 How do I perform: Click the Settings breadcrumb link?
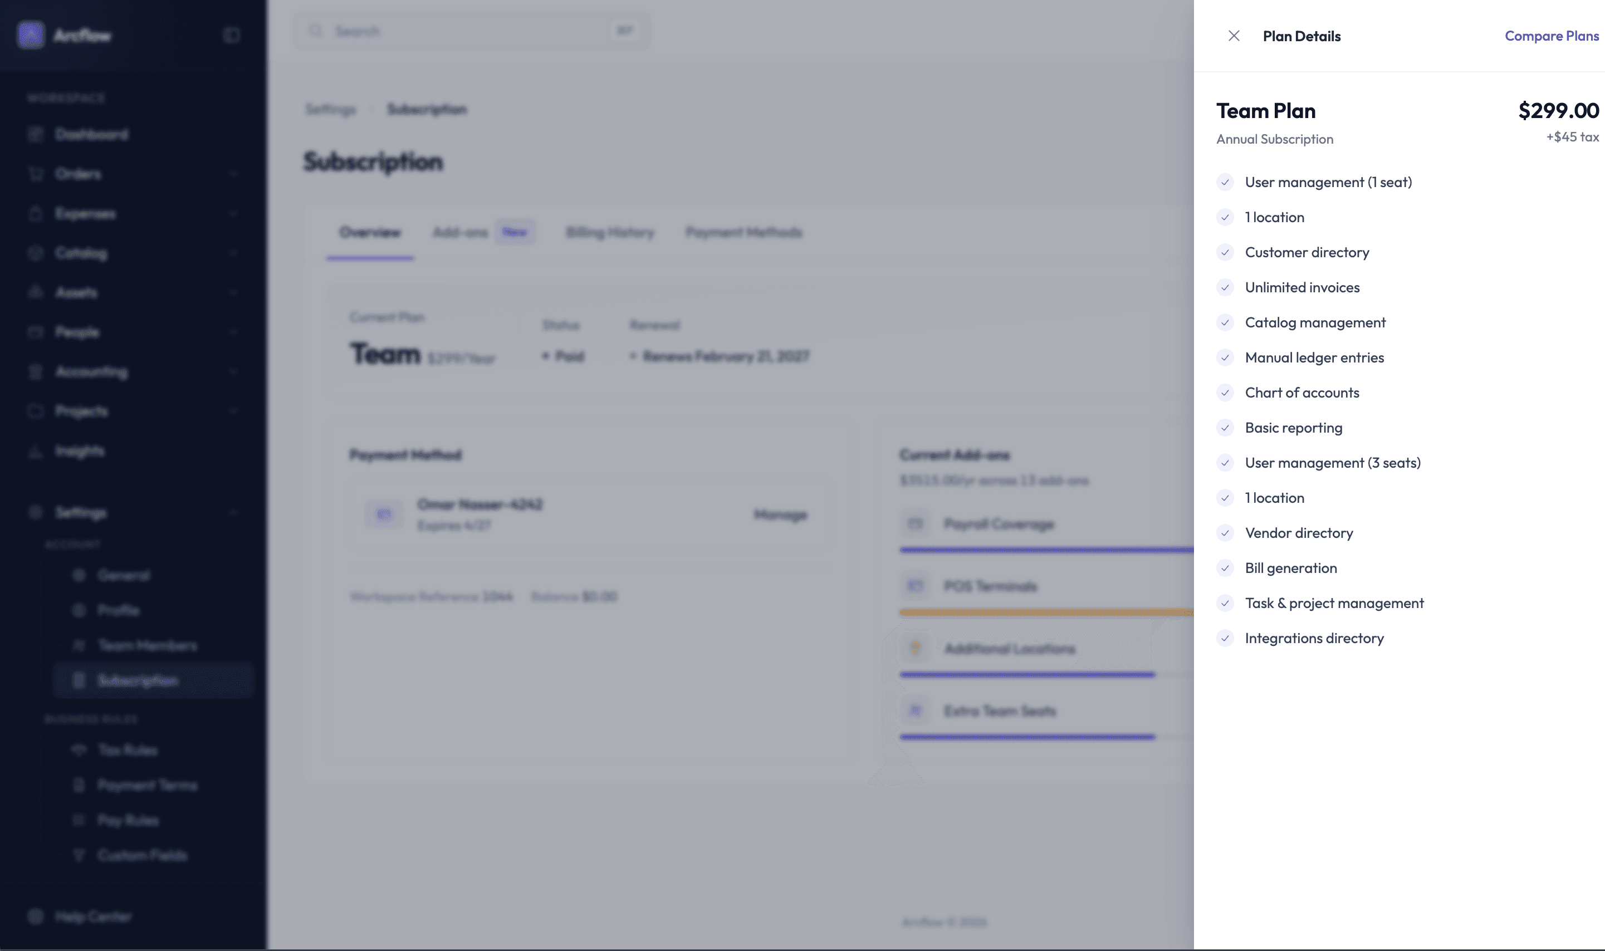coord(330,110)
